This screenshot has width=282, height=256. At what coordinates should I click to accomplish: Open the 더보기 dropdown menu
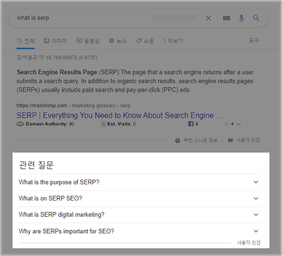pos(173,41)
